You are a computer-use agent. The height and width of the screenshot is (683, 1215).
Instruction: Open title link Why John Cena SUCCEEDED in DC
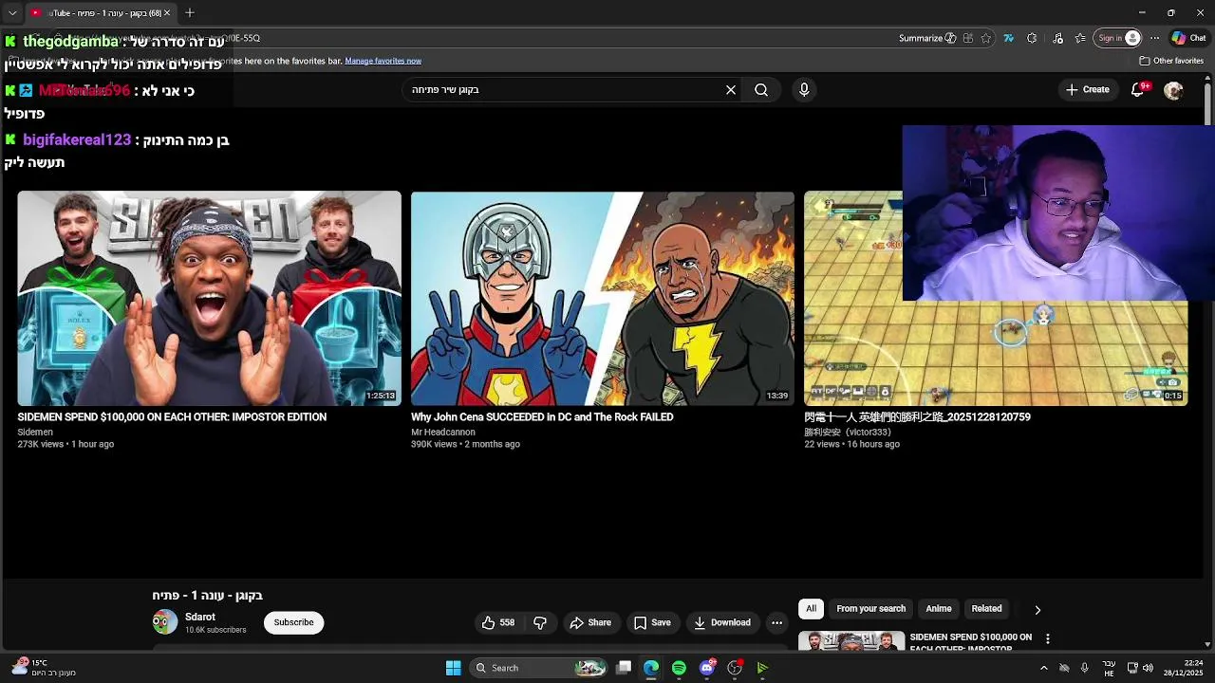point(542,416)
